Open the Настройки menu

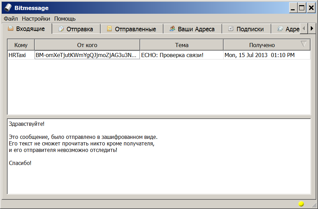[x=36, y=19]
